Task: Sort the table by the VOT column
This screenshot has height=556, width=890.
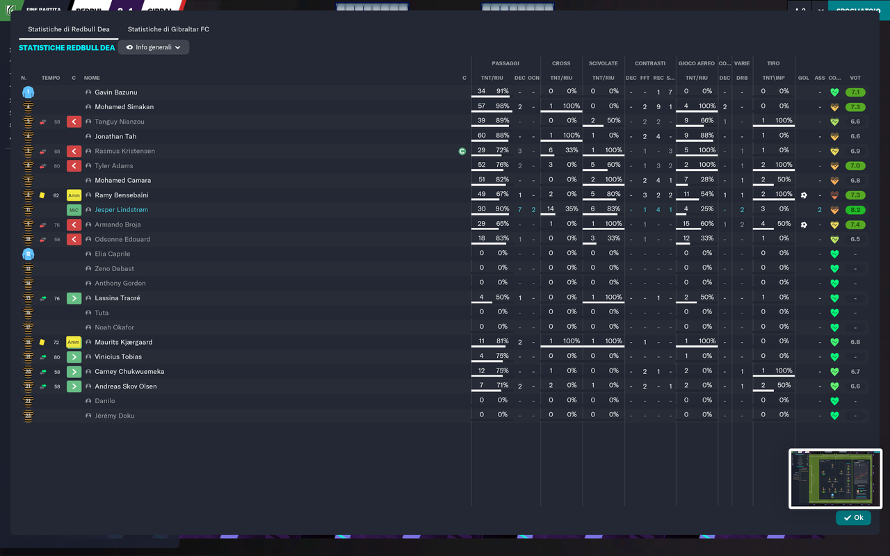Action: click(855, 78)
